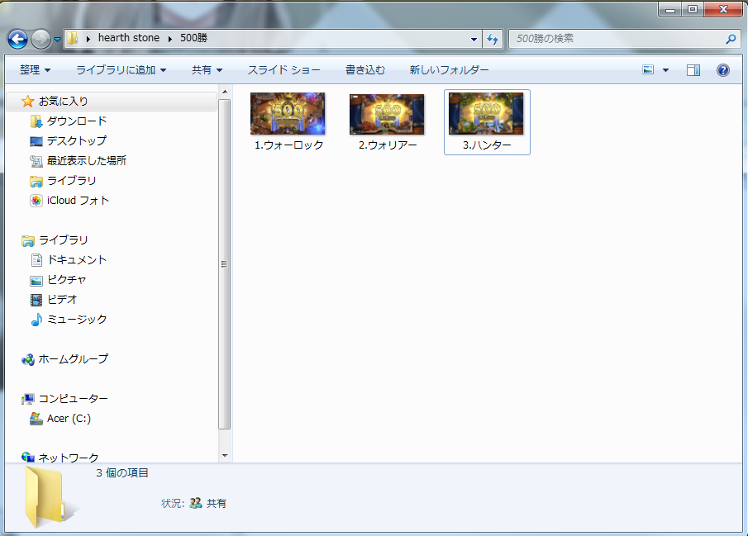Click the ドキュメント page icon
748x536 pixels.
click(x=36, y=260)
